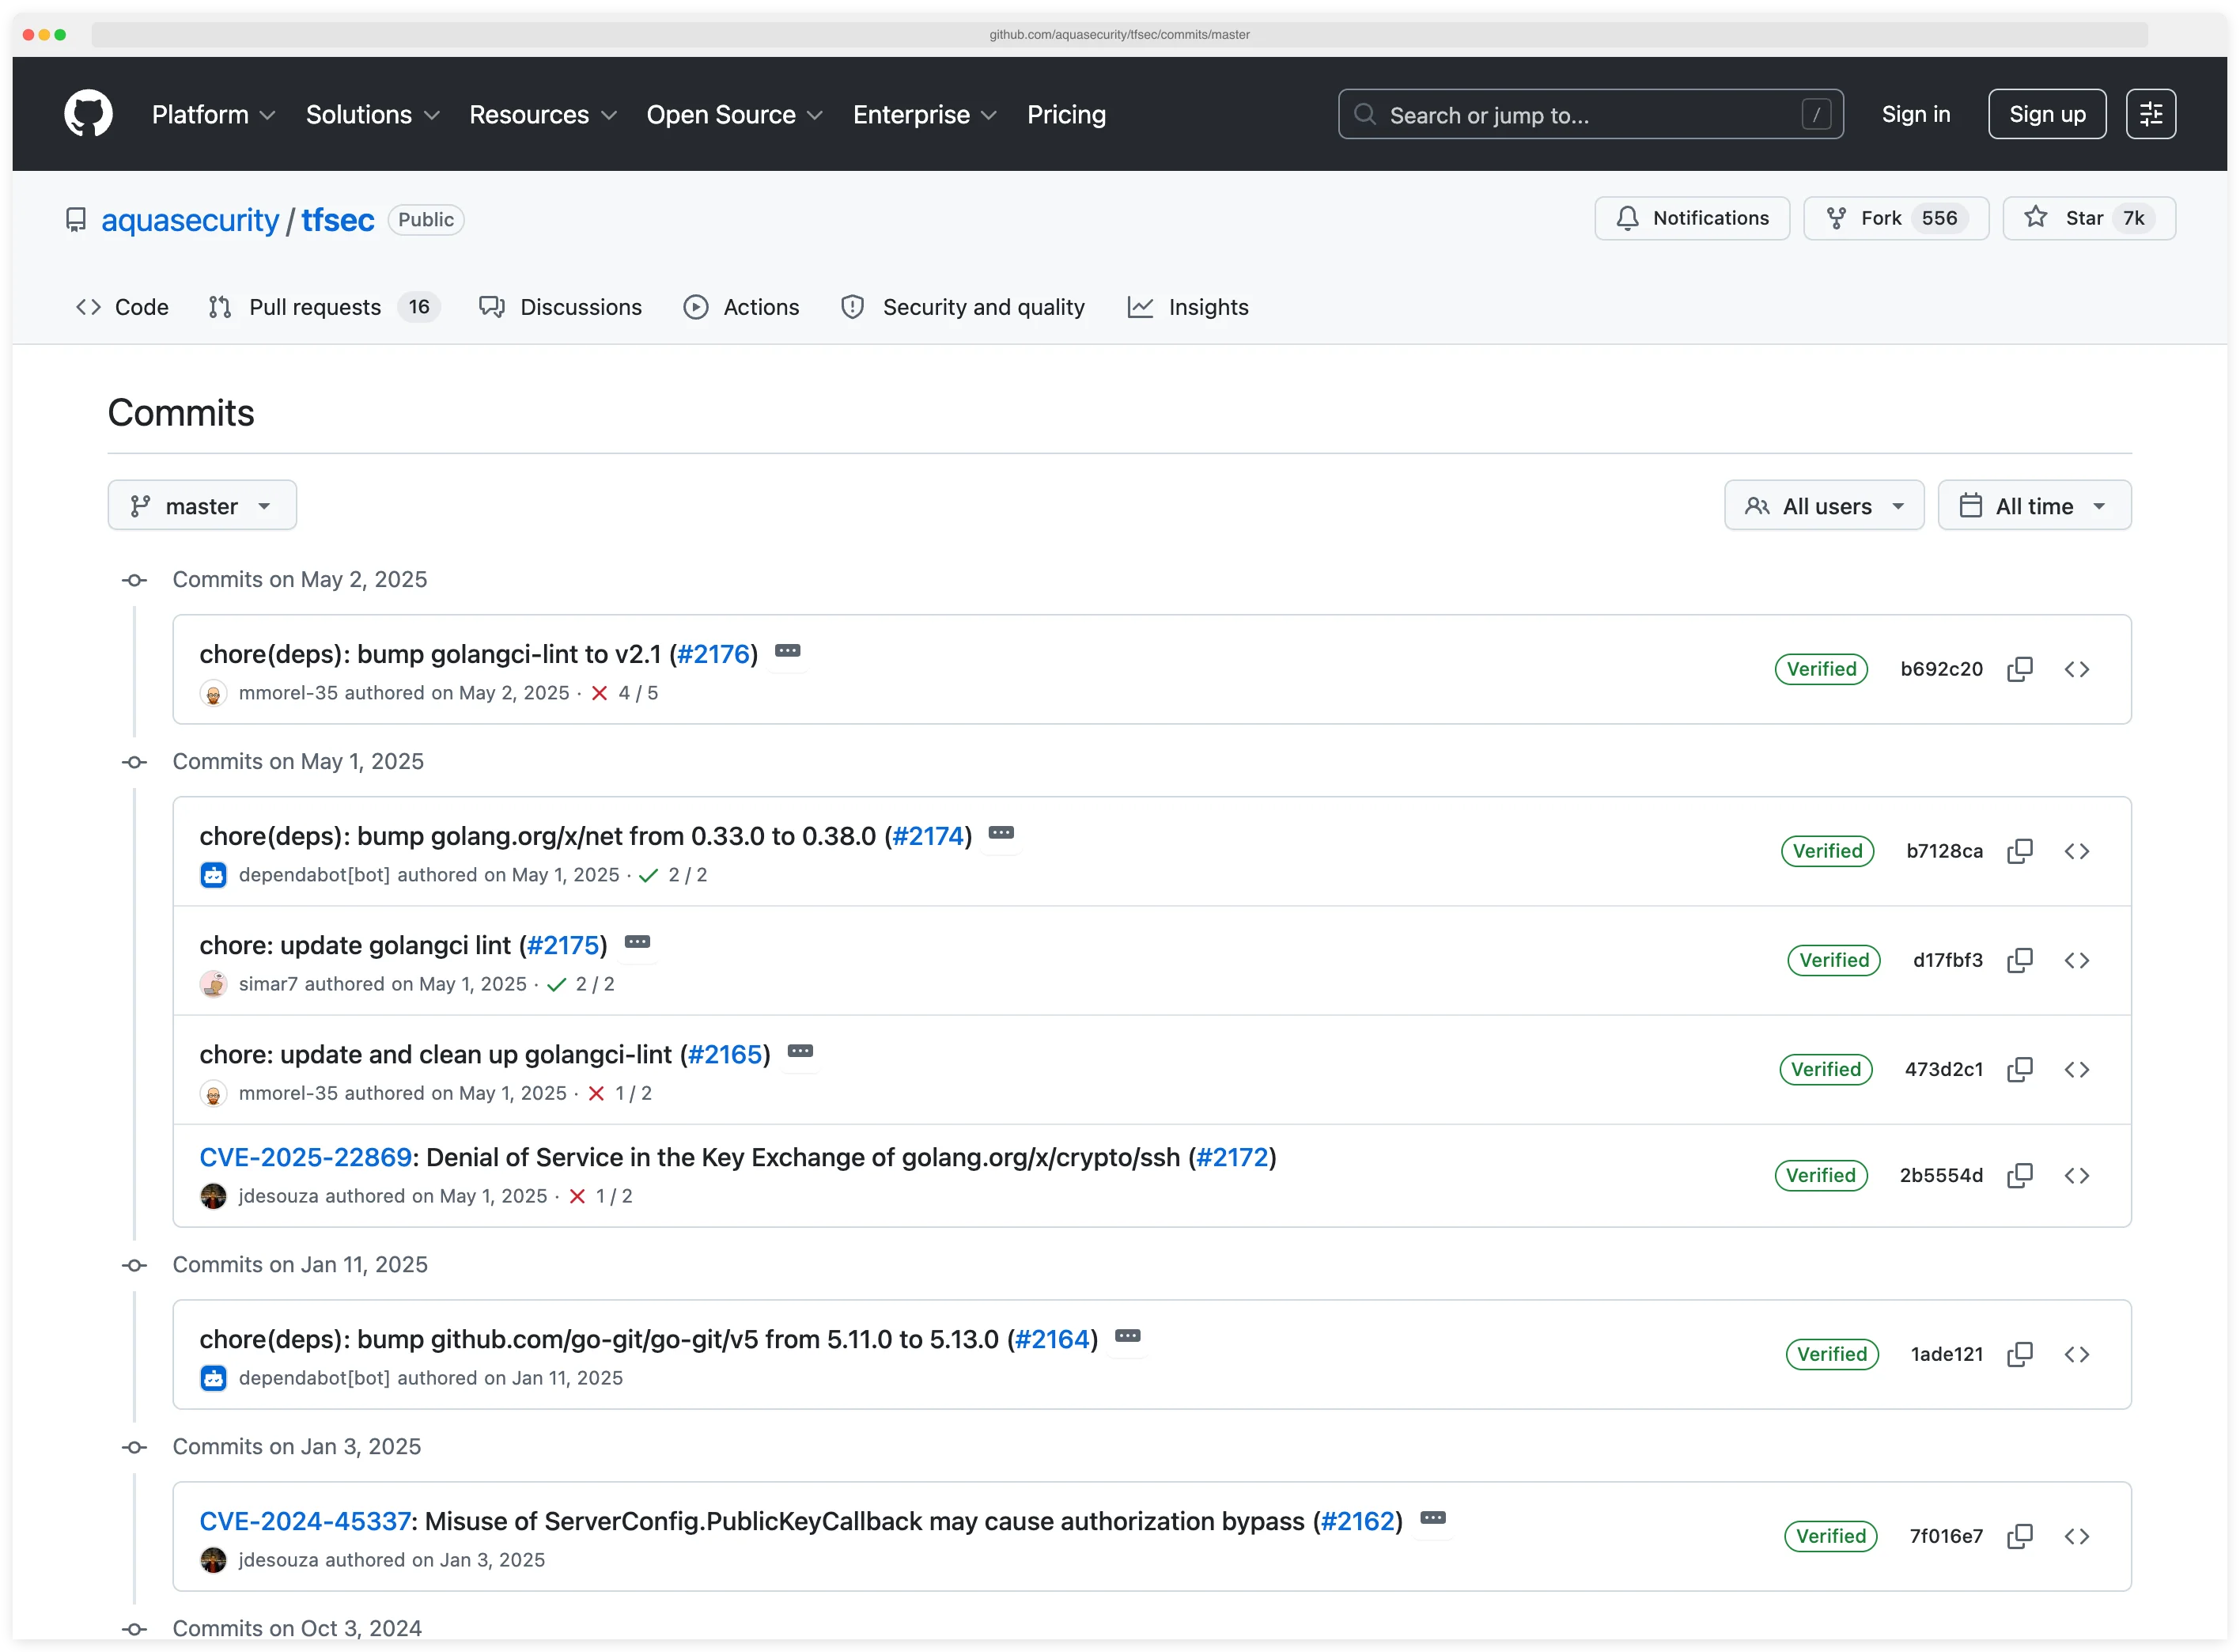Expand commit description for #2164
The width and height of the screenshot is (2240, 1652).
[1127, 1336]
